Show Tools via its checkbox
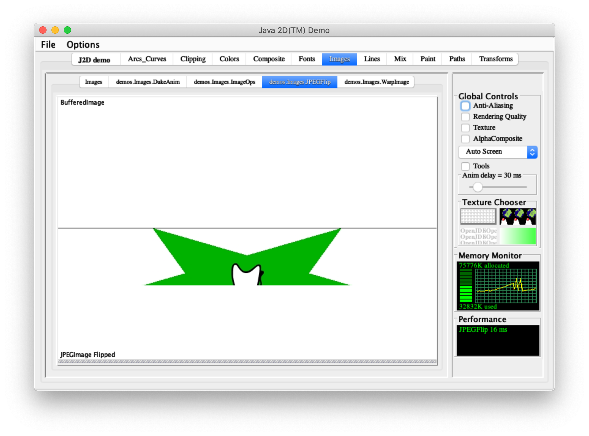This screenshot has height=436, width=589. pyautogui.click(x=465, y=166)
